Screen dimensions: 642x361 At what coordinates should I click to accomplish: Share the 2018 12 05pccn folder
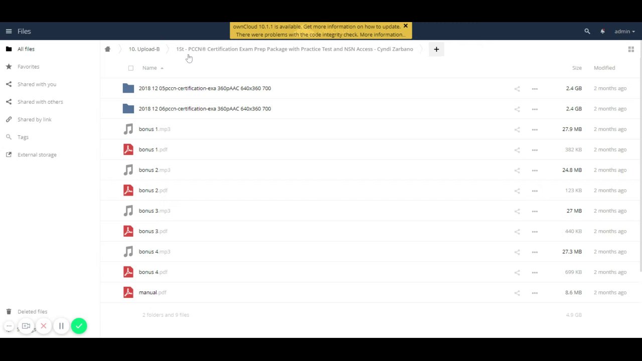click(x=517, y=89)
